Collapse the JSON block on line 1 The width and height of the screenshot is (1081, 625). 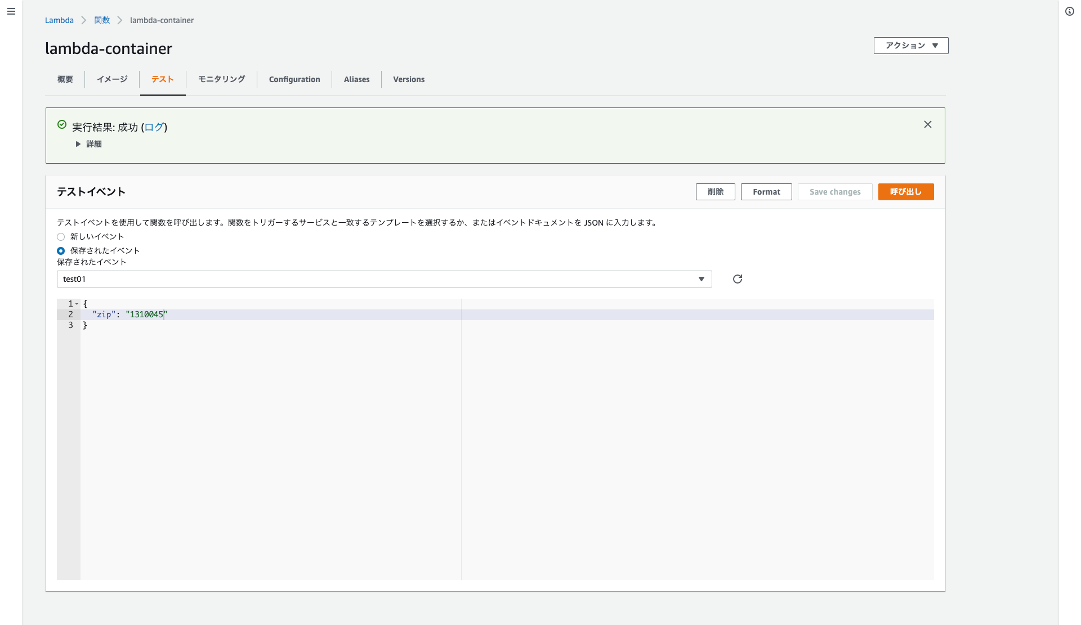point(77,304)
